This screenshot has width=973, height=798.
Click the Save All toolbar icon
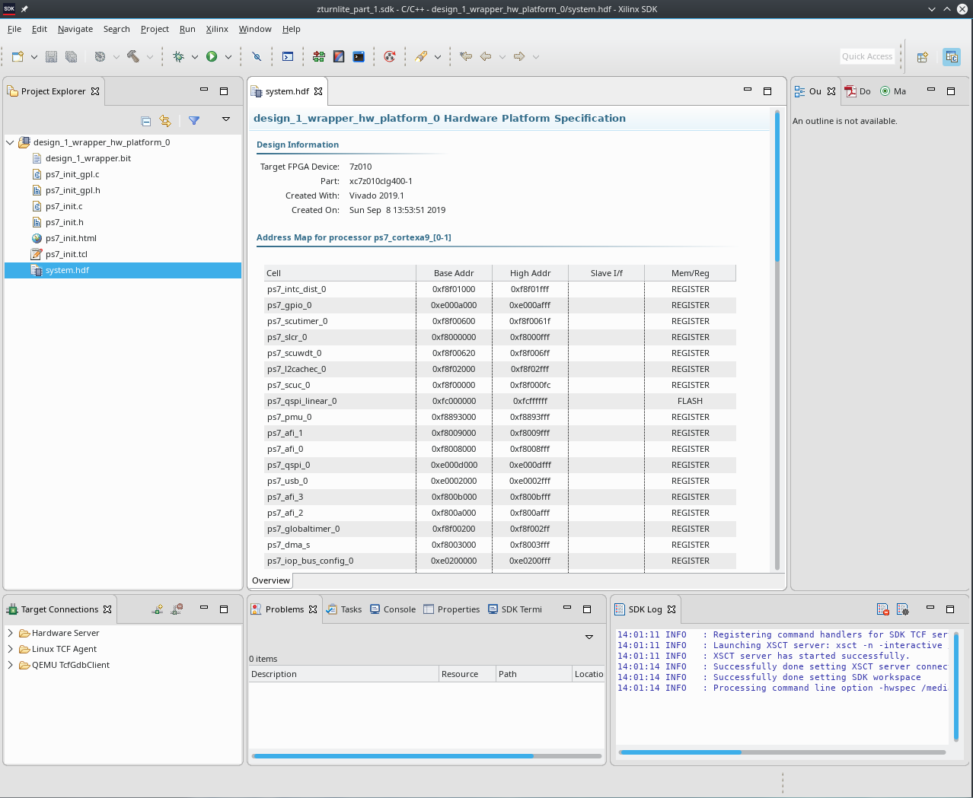click(x=71, y=56)
